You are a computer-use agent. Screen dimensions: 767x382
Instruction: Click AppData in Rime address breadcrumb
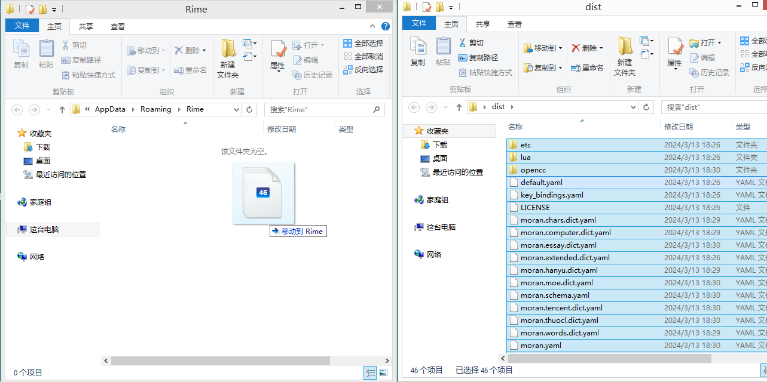(x=110, y=109)
